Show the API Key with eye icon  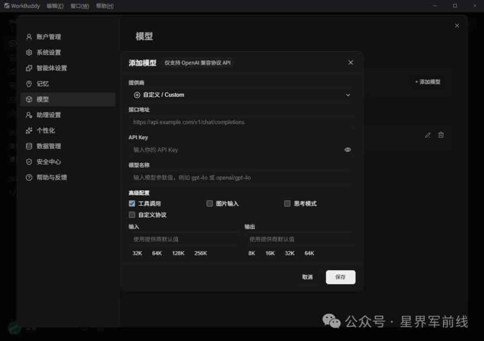pyautogui.click(x=348, y=150)
